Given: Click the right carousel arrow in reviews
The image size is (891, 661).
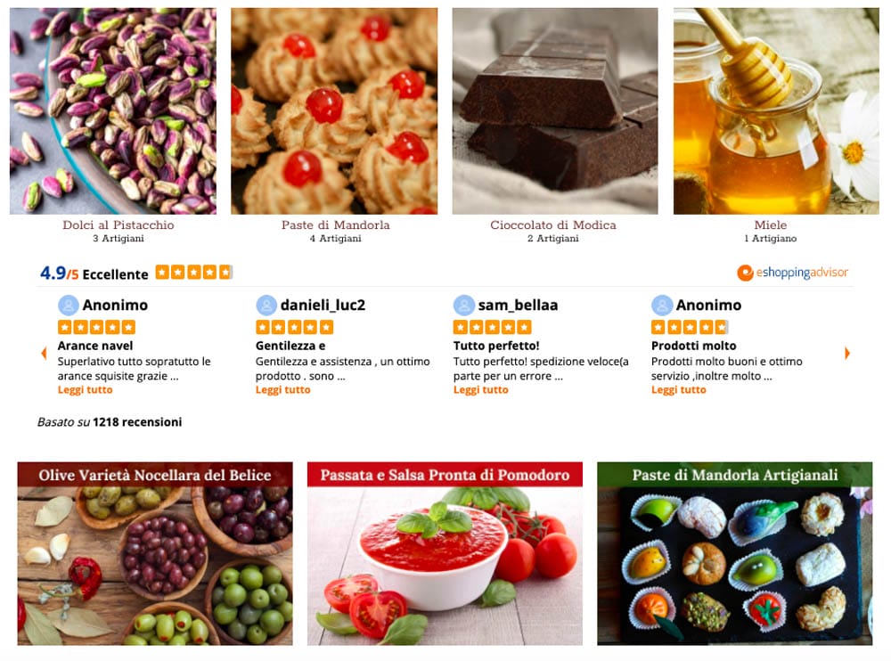Looking at the screenshot, I should click(846, 353).
